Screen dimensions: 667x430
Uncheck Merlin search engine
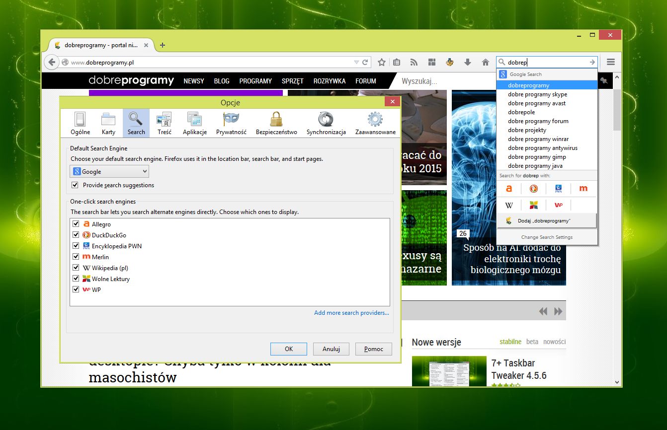pos(76,257)
